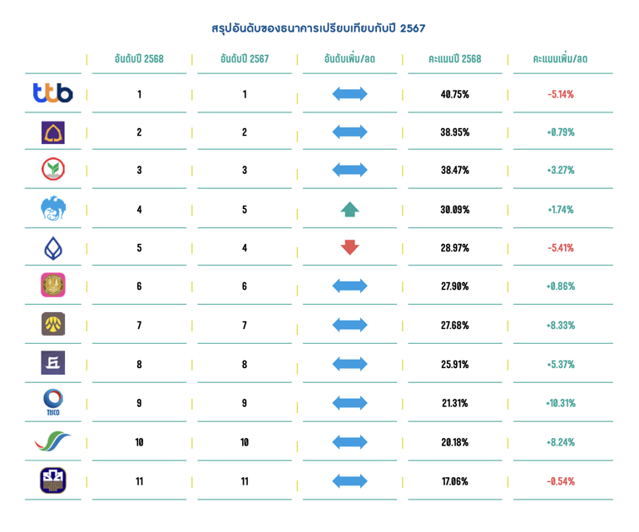Viewport: 639px width, 532px height.
Task: Click the blue double arrow in the TISCO row
Action: 349,403
